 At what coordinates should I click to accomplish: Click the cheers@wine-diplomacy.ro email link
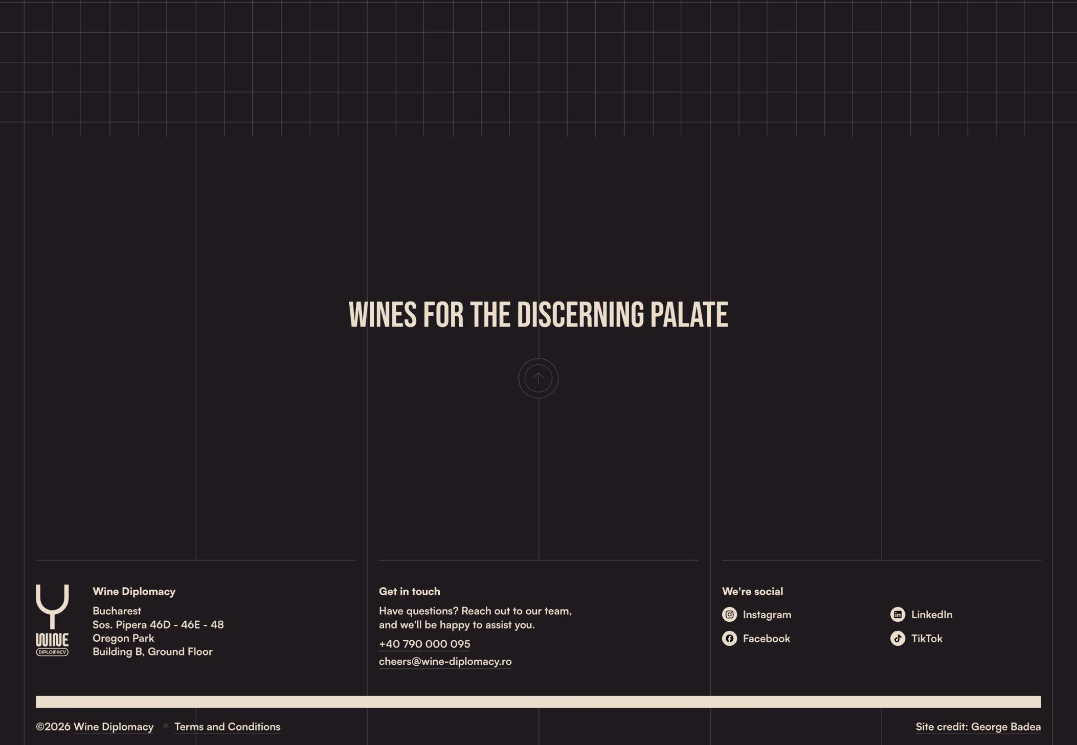pos(445,661)
